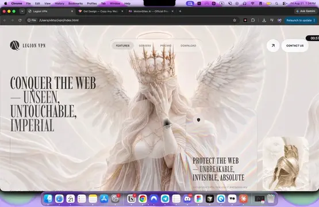Click Relaunch to update button
The image size is (319, 207).
click(x=299, y=20)
